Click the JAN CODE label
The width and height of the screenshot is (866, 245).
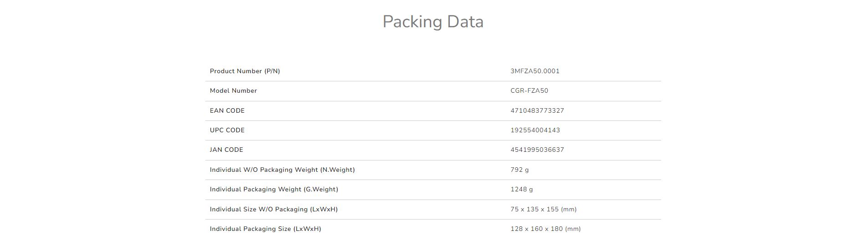tap(226, 150)
